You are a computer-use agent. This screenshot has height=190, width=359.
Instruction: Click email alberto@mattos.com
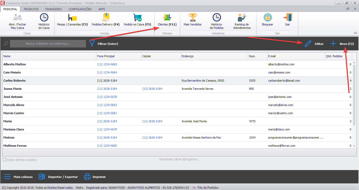[x=281, y=64]
